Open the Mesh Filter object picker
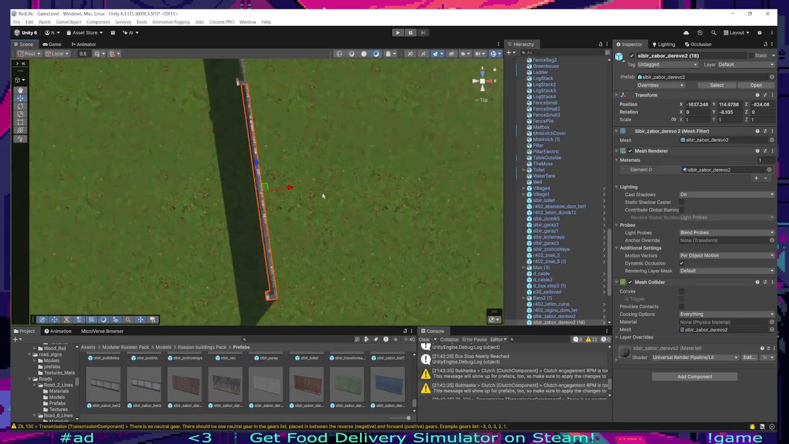The width and height of the screenshot is (789, 444). click(772, 140)
